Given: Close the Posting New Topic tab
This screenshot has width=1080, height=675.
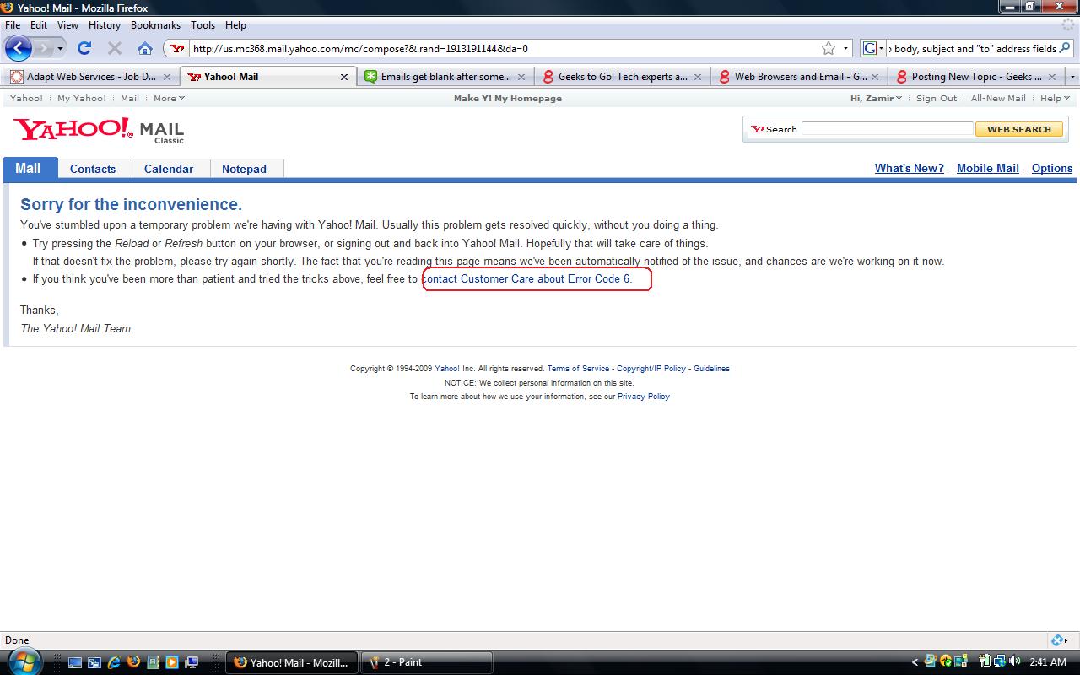Looking at the screenshot, I should pyautogui.click(x=1052, y=77).
